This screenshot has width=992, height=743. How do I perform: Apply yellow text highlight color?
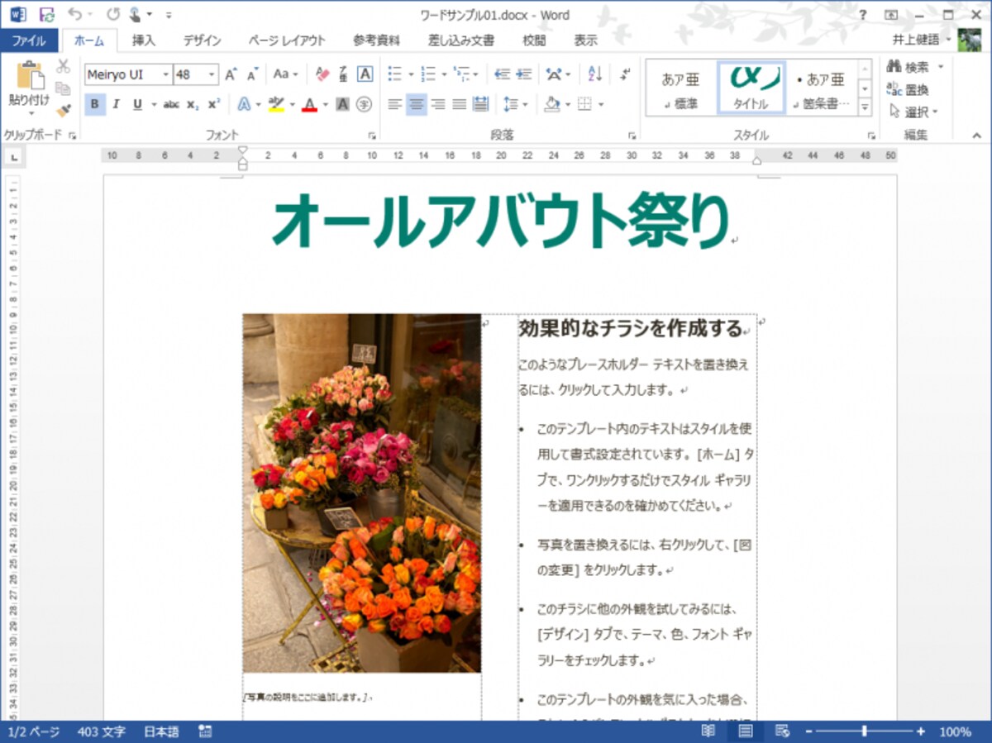pyautogui.click(x=276, y=104)
